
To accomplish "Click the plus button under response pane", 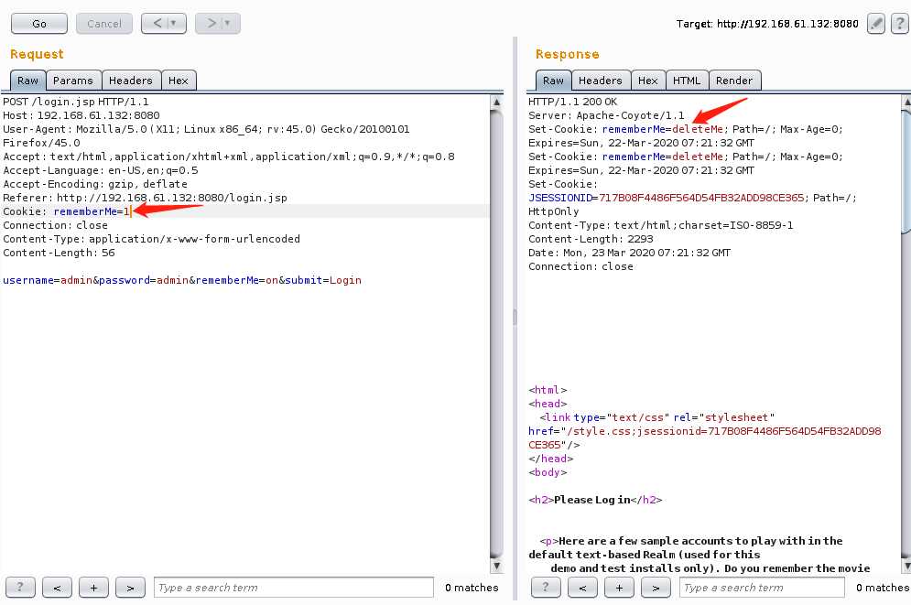I will point(619,588).
